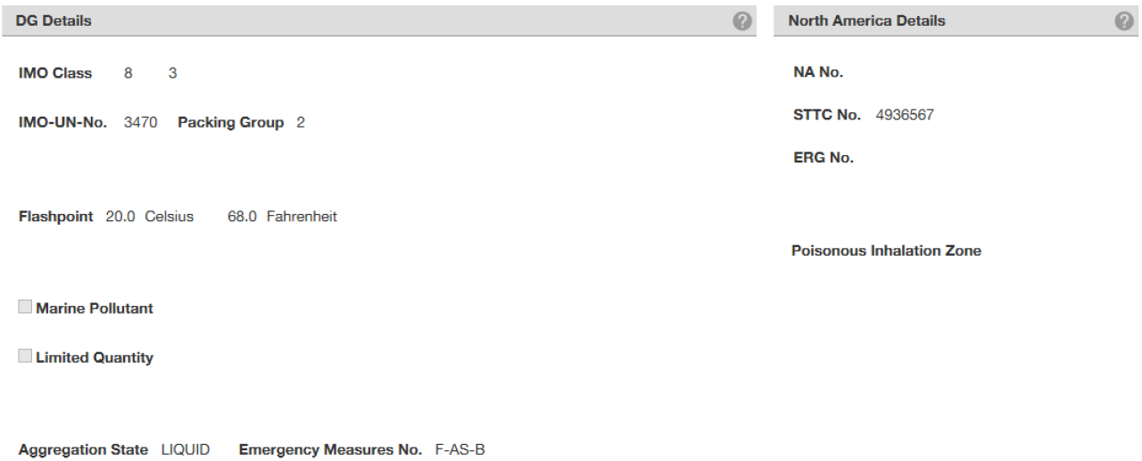Click the North America Details header title
This screenshot has width=1142, height=461.
point(866,21)
